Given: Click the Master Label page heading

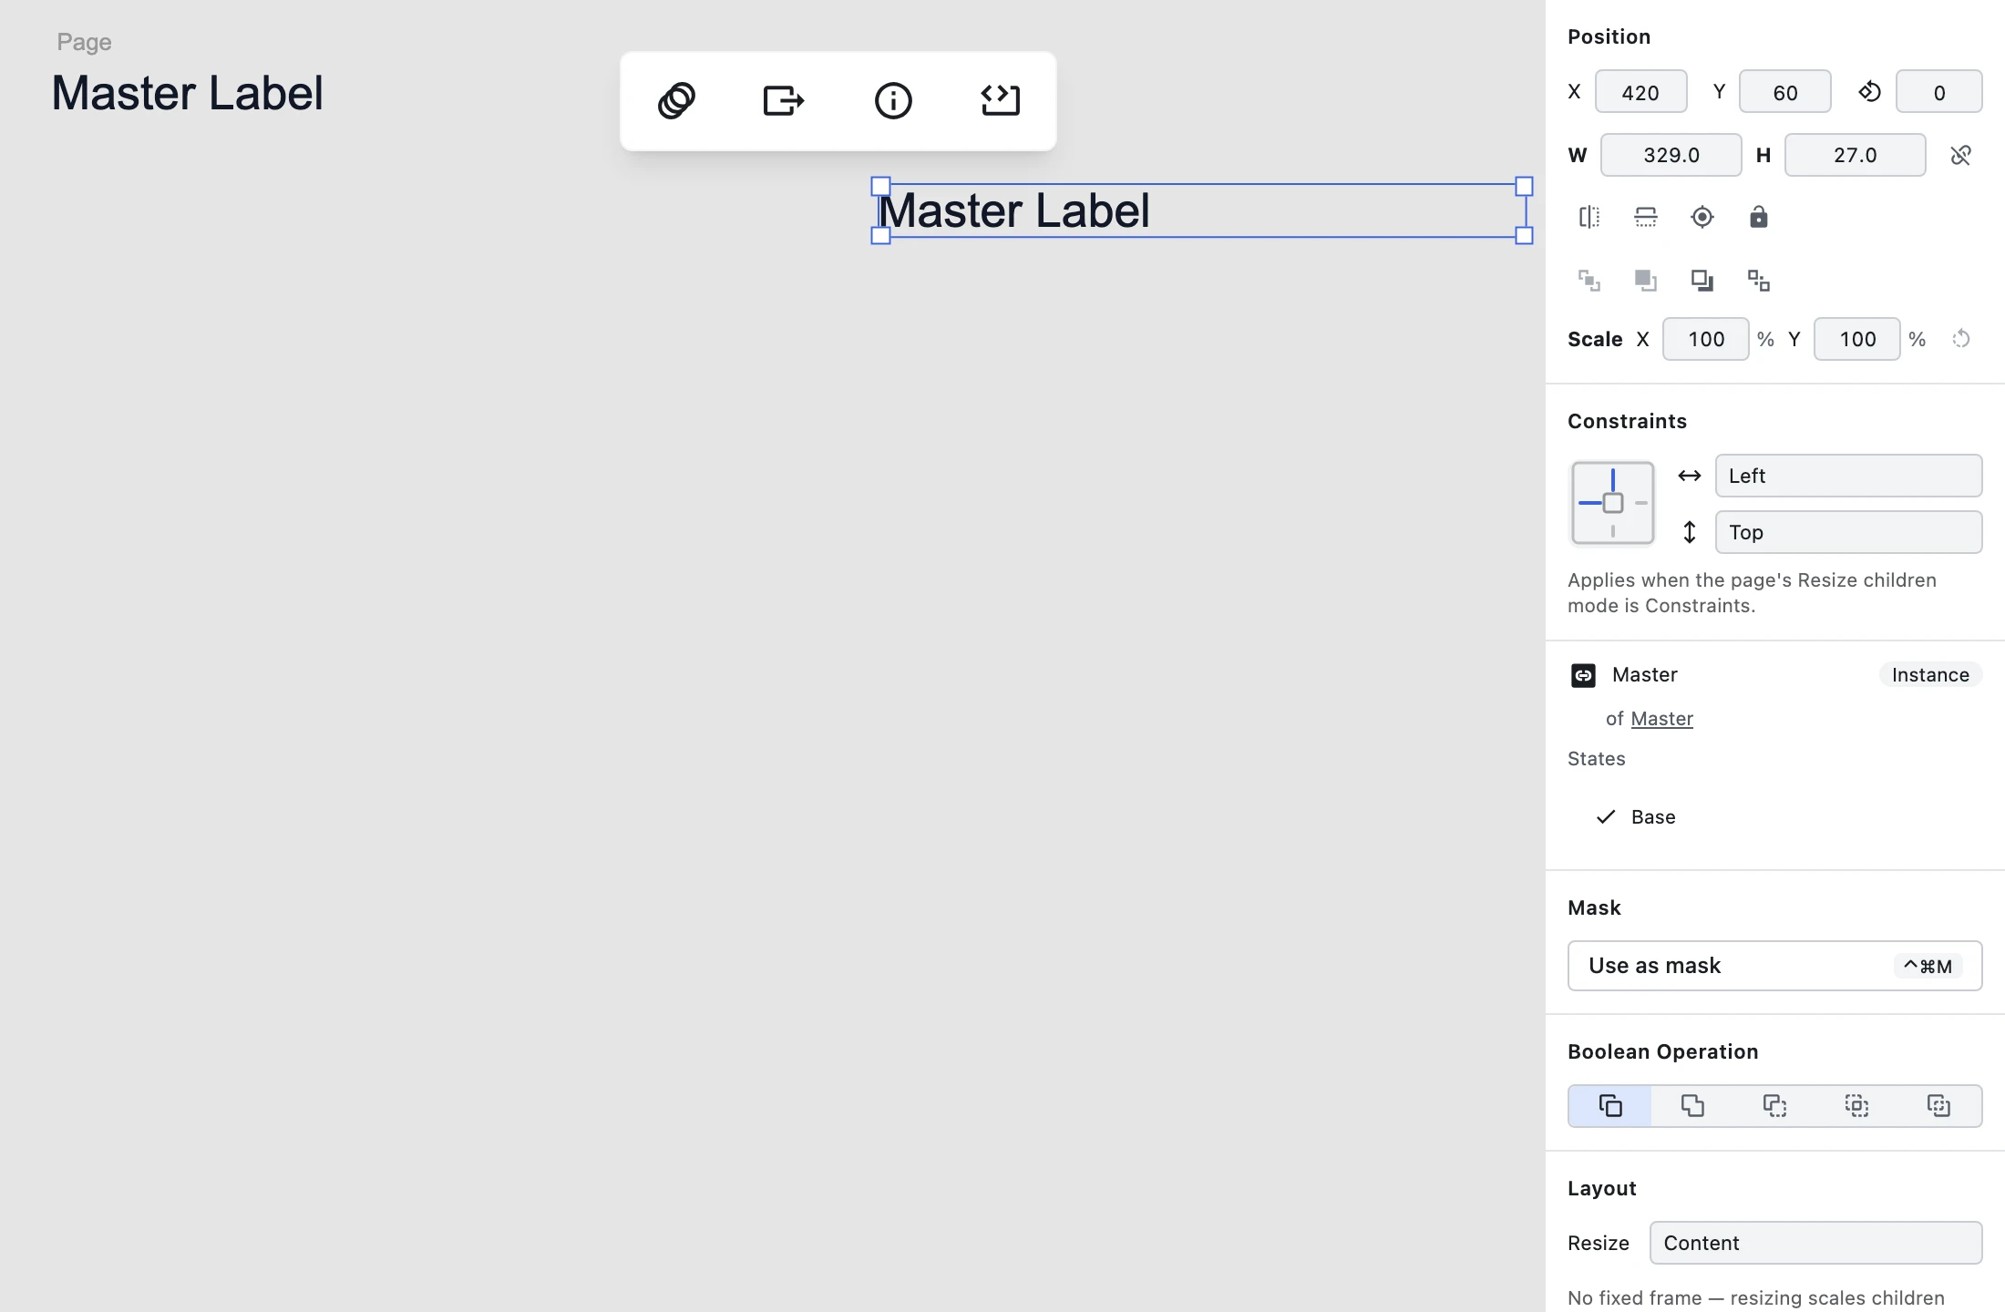Looking at the screenshot, I should [188, 93].
